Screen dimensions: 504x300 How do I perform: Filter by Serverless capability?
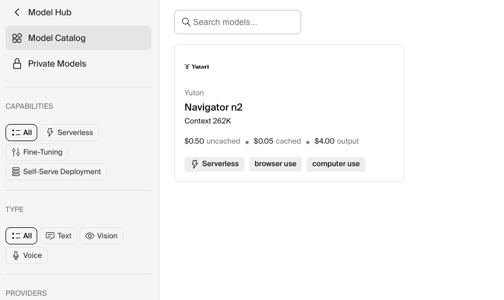[70, 133]
